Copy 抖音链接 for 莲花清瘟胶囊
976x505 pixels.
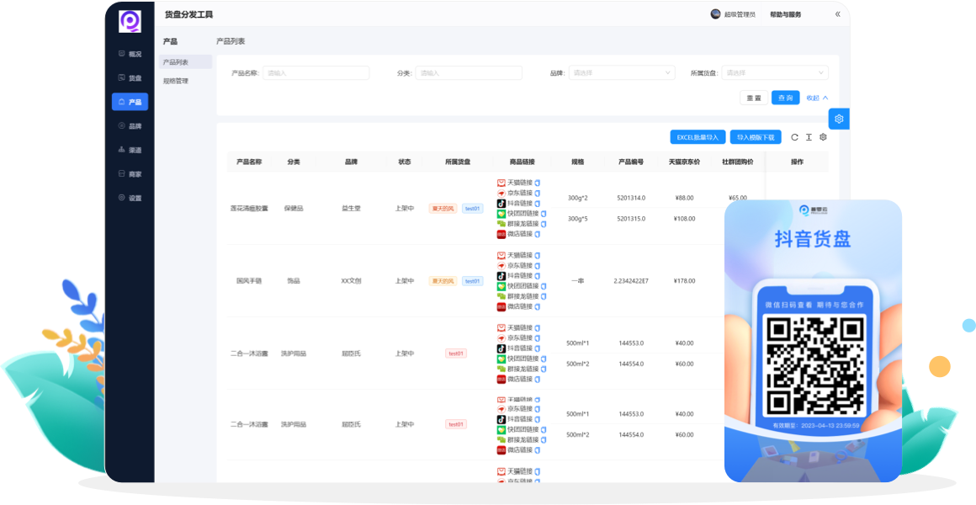[537, 203]
